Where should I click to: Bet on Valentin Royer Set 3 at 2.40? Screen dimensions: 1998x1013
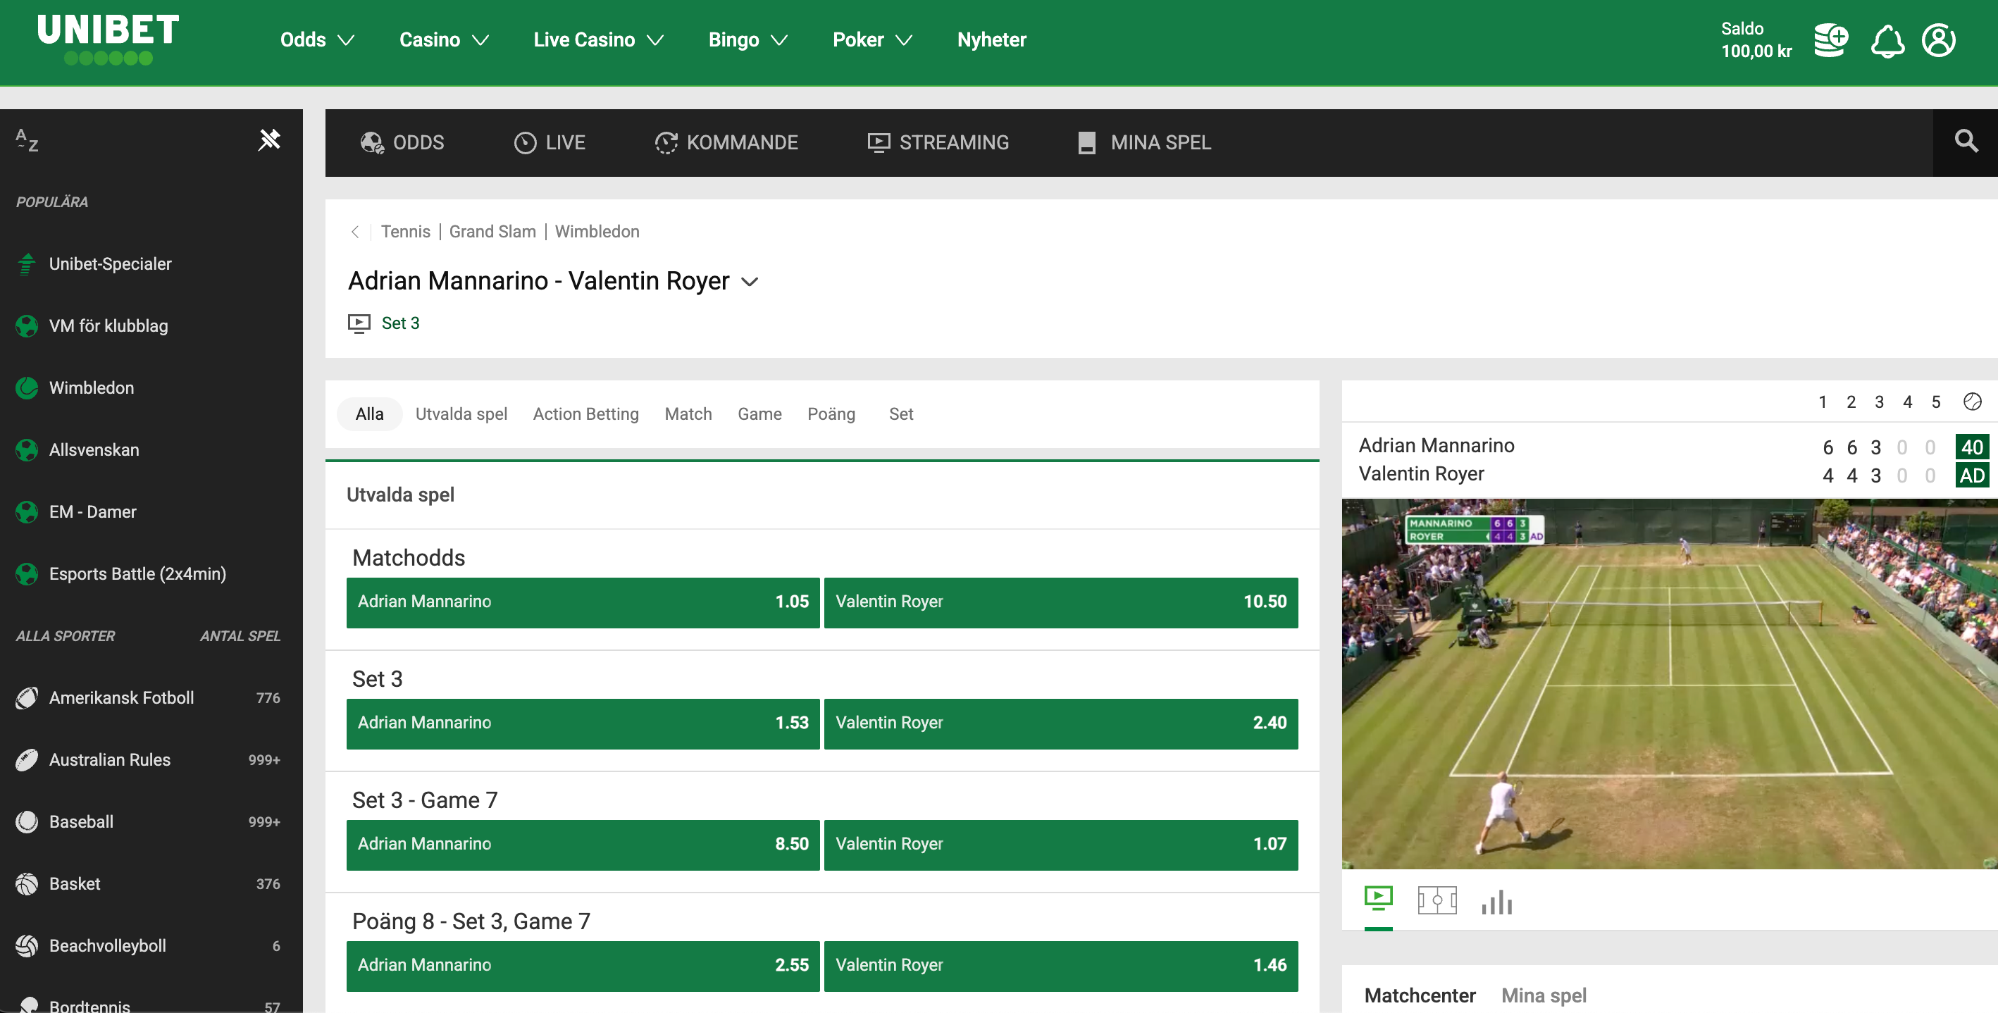1060,723
